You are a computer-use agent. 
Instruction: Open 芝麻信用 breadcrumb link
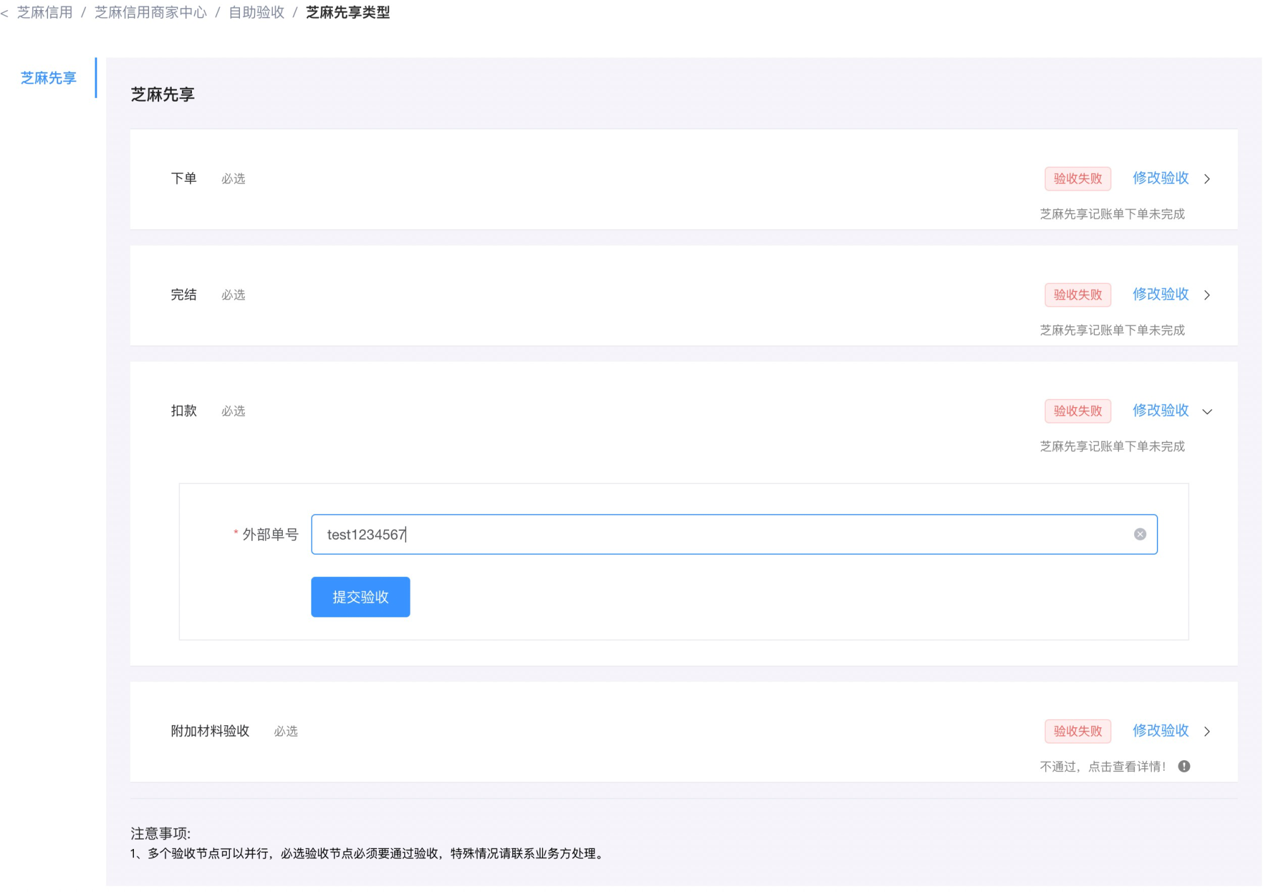[x=45, y=13]
